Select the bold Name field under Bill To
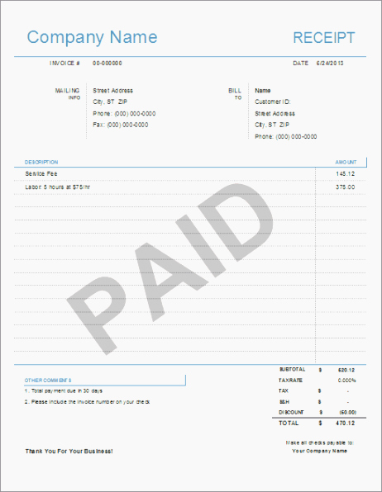 pos(263,91)
